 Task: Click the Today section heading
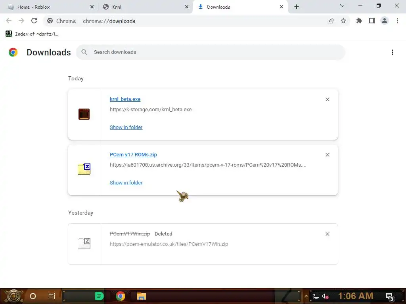tap(76, 78)
